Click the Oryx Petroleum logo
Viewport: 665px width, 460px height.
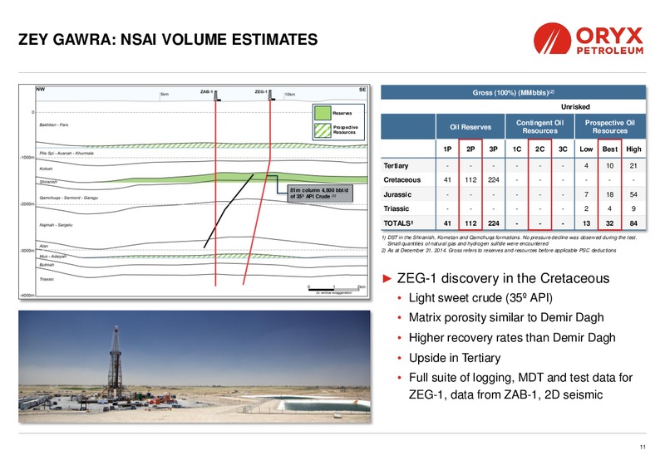(x=589, y=38)
